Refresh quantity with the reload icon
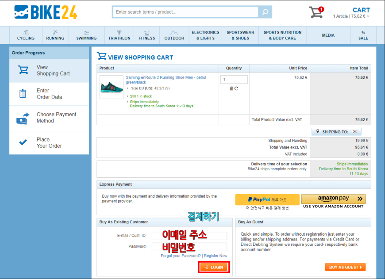The height and width of the screenshot is (279, 385). [x=236, y=88]
